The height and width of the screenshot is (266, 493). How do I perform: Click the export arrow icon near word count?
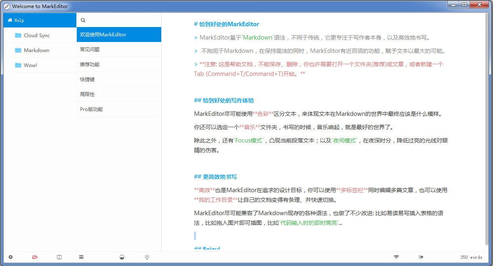point(421,257)
